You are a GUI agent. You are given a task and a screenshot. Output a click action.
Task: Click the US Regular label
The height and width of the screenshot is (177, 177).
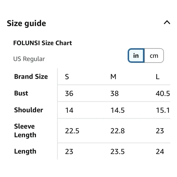[29, 59]
